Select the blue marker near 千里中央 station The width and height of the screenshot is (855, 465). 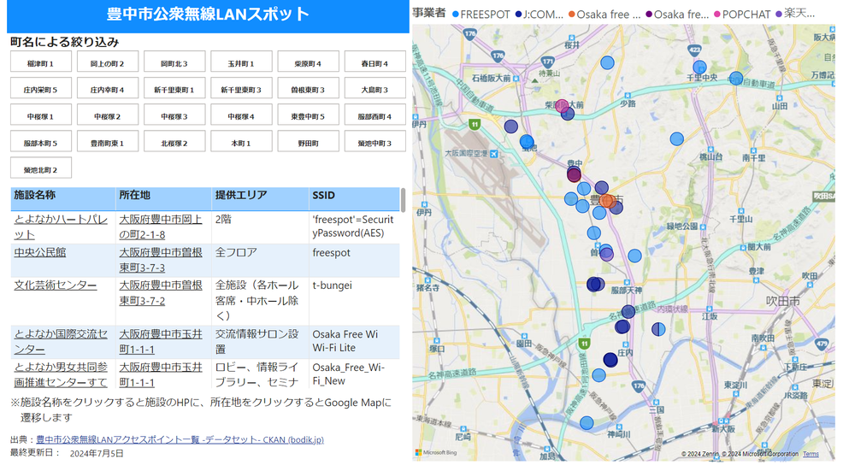tap(699, 68)
